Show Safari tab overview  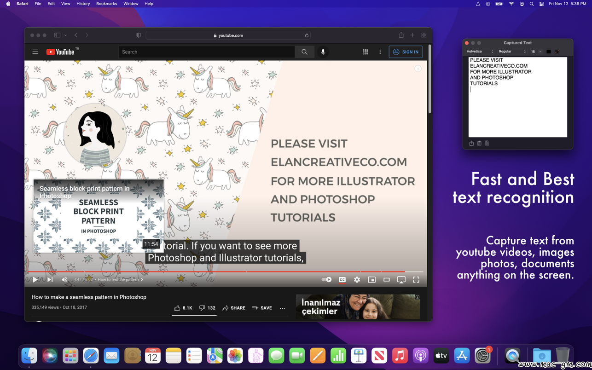pos(424,35)
